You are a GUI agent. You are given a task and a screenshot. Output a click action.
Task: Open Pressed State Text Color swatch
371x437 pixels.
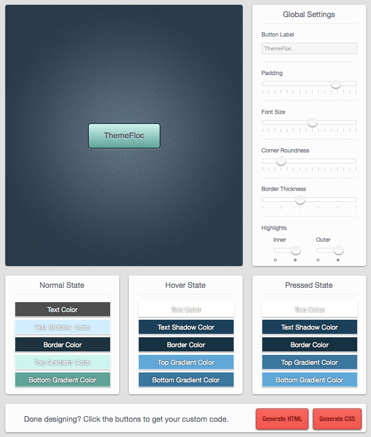tap(309, 309)
